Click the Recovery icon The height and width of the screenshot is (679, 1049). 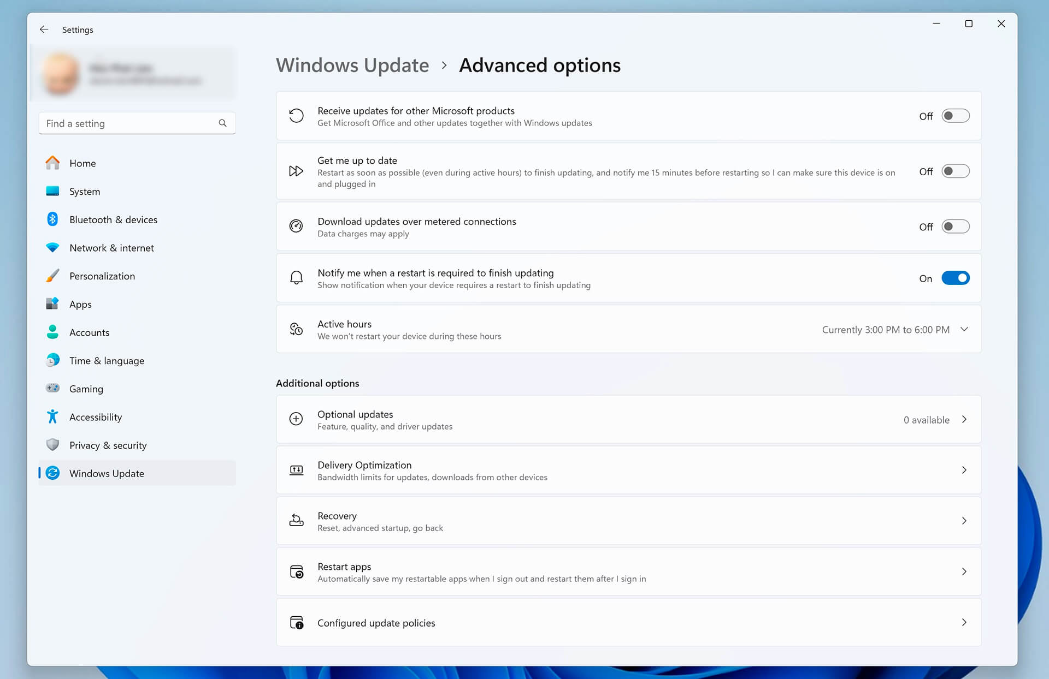tap(296, 521)
